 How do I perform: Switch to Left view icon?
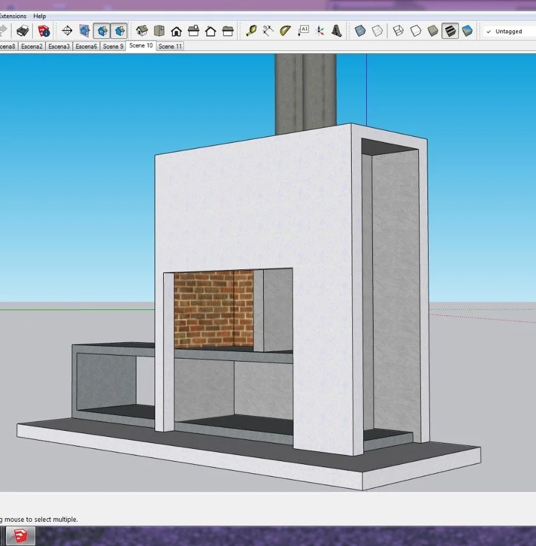click(x=228, y=32)
